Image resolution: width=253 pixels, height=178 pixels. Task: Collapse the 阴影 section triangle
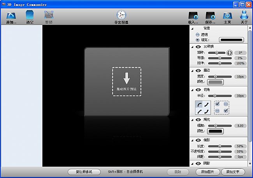pos(192,164)
